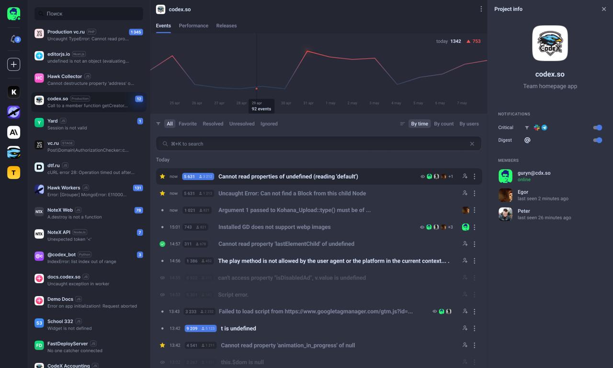Image resolution: width=613 pixels, height=368 pixels.
Task: Click the assign-user icon on the 't is undefined' event
Action: tap(465, 328)
